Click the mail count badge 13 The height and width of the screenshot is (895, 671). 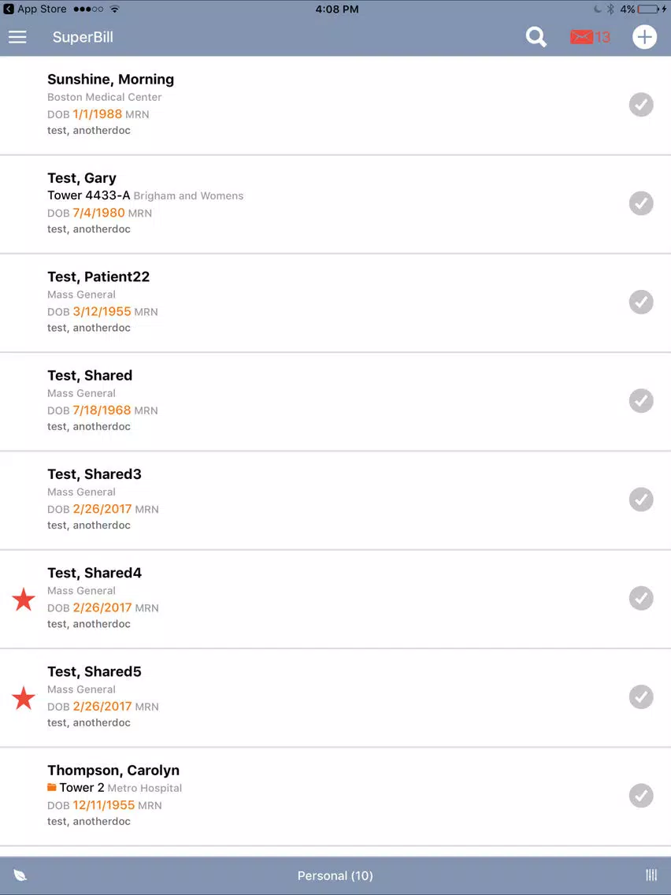pyautogui.click(x=602, y=37)
